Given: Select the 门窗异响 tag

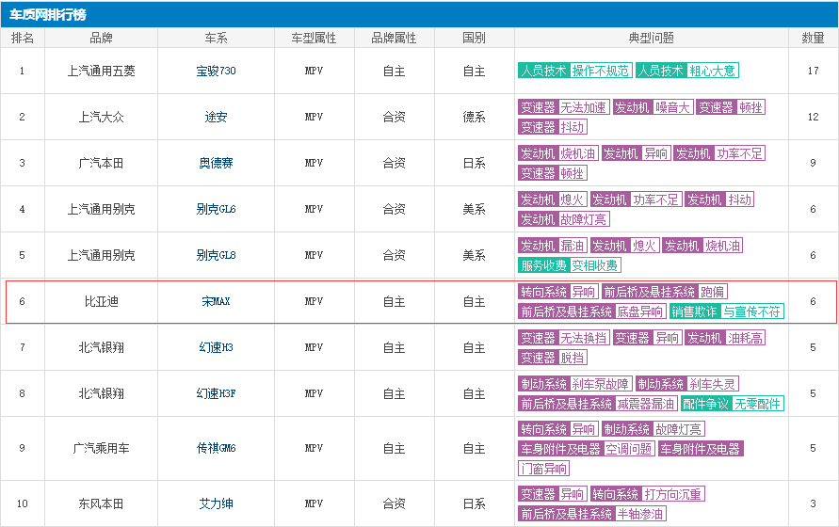Looking at the screenshot, I should click(543, 469).
